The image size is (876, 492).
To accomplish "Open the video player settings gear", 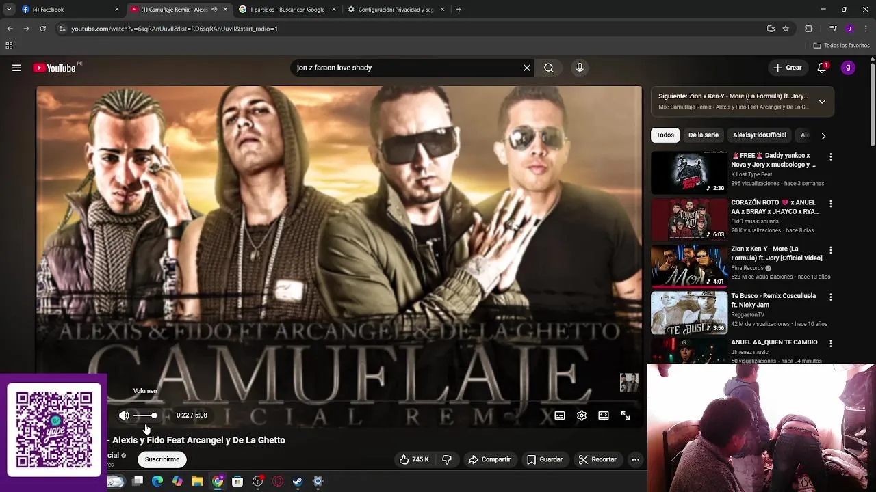I will pyautogui.click(x=582, y=415).
